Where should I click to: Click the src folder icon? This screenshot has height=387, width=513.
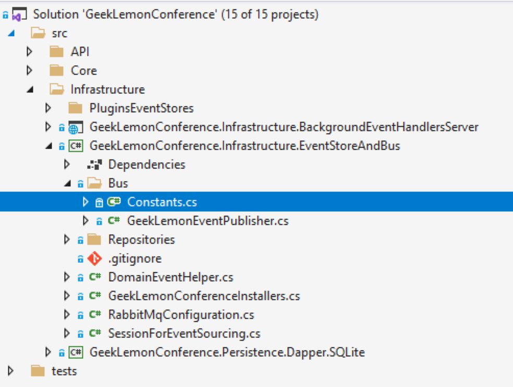click(38, 33)
